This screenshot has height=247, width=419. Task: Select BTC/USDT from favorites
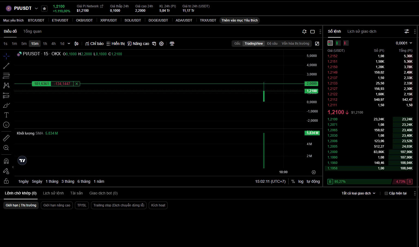(36, 20)
